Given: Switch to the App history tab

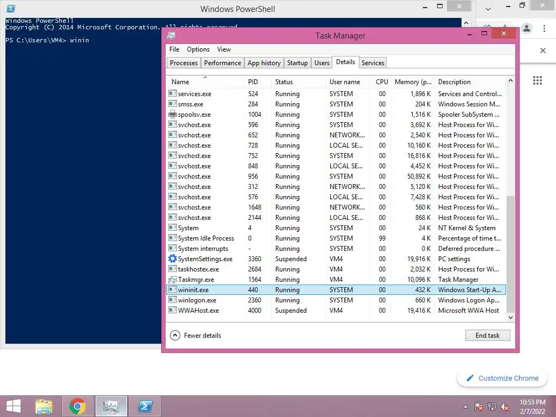Looking at the screenshot, I should (264, 63).
